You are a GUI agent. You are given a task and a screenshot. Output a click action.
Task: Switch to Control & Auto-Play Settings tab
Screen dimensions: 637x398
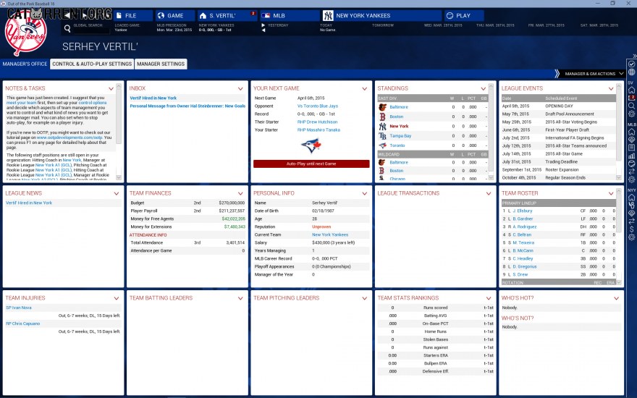pos(92,64)
